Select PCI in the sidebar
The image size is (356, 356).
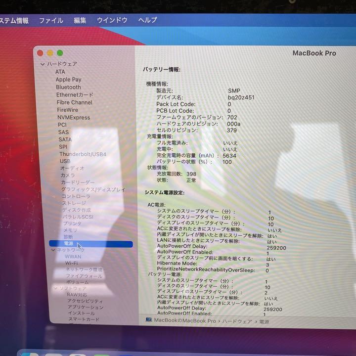[62, 125]
